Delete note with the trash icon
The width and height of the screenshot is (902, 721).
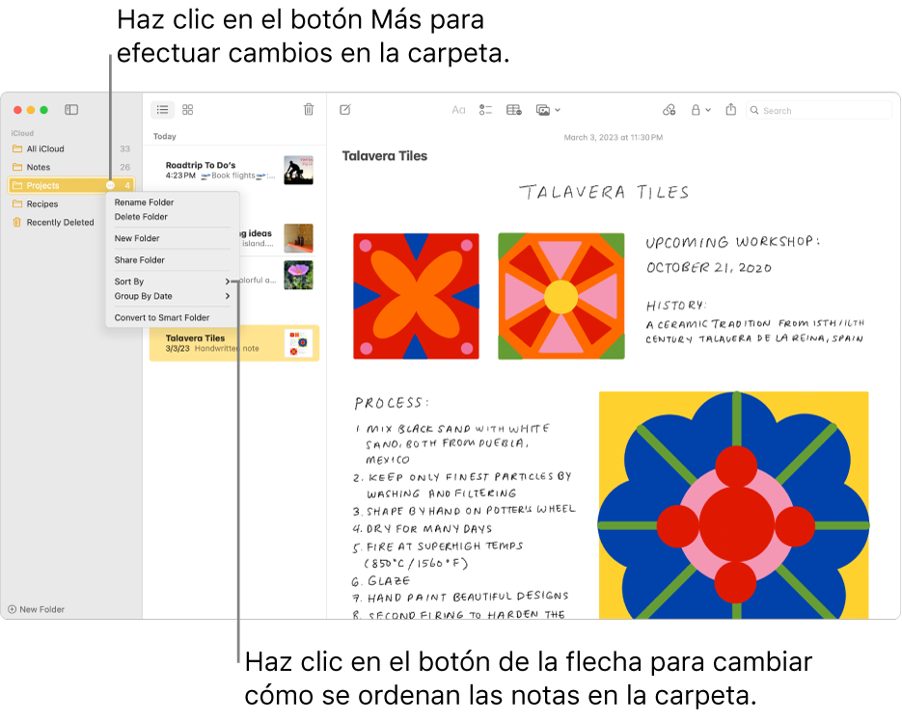pos(309,109)
